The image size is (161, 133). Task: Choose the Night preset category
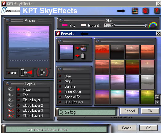pos(74,81)
